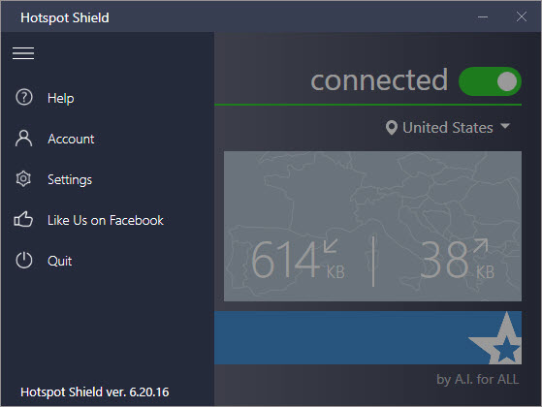Click the blue promotional banner
Screen dimensions: 542x407
point(367,337)
